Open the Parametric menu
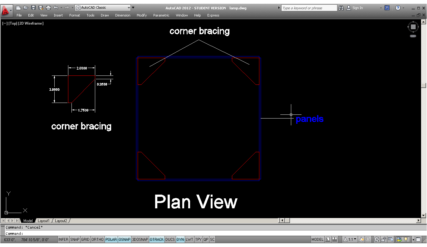Screen dimensions: 427x247 (x=161, y=15)
